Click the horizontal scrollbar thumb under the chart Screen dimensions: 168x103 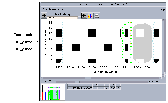click(x=88, y=78)
